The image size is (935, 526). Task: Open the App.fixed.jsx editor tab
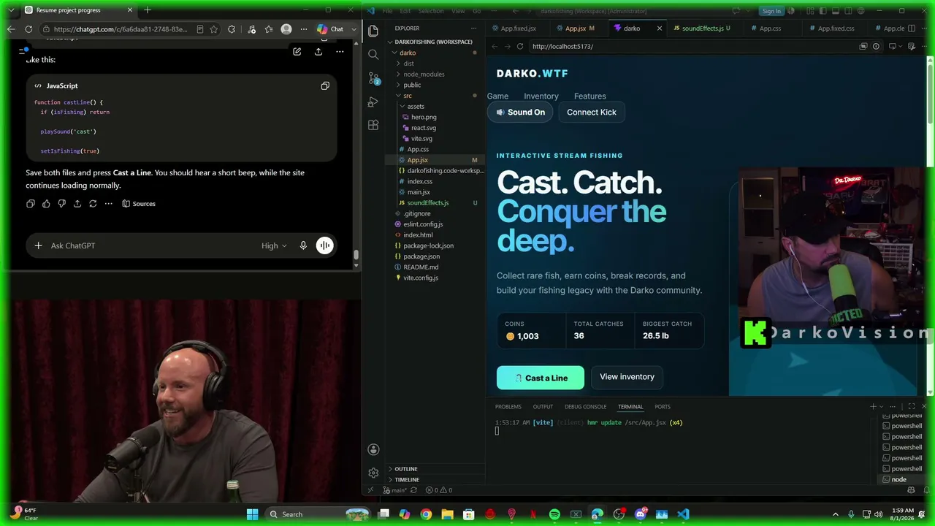(x=518, y=28)
